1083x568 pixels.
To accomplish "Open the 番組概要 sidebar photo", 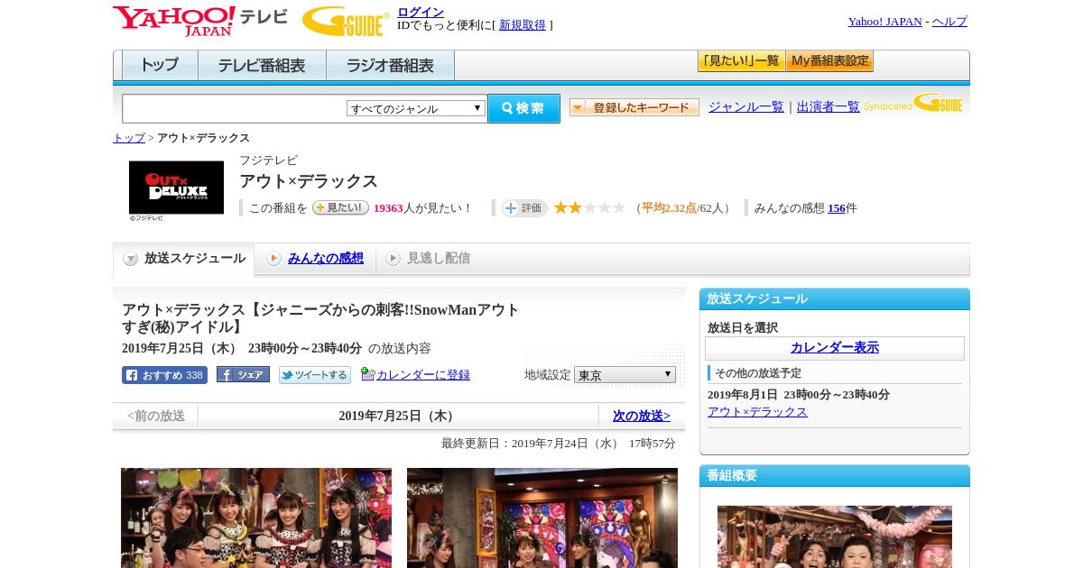I will click(835, 536).
